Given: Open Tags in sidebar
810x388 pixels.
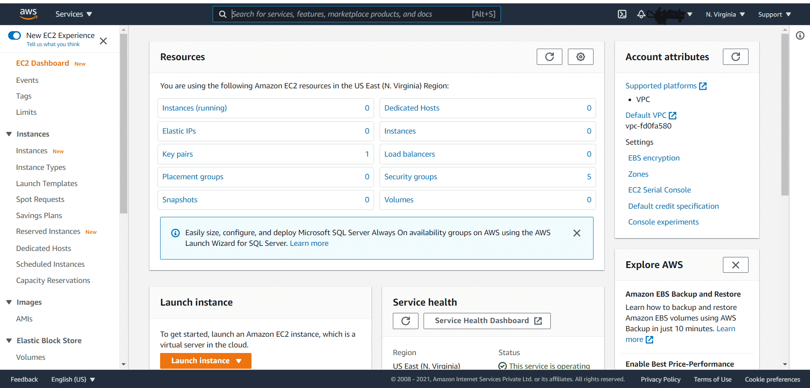Looking at the screenshot, I should 24,96.
